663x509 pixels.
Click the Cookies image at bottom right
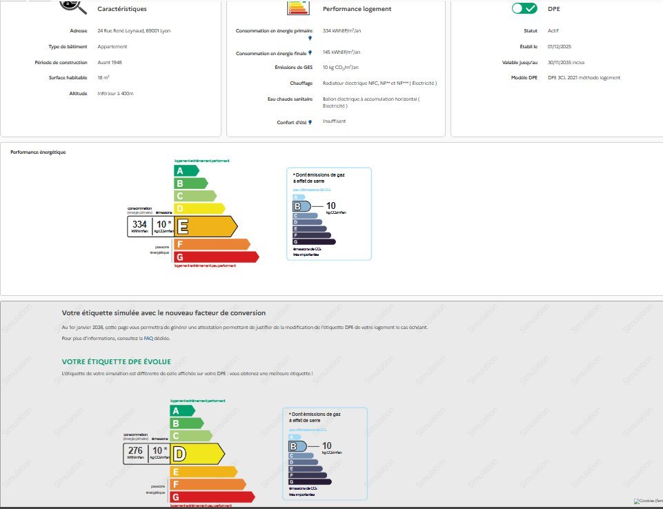point(647,502)
